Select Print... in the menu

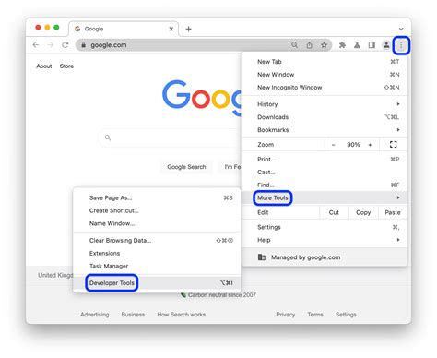[325, 160]
